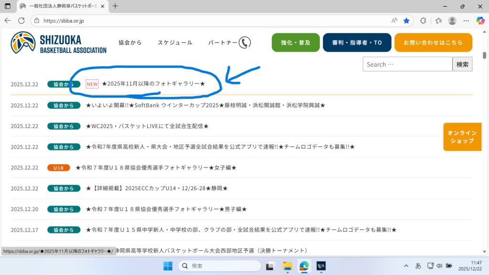Click the オンラインショップ side banner
The image size is (489, 275).
462,137
